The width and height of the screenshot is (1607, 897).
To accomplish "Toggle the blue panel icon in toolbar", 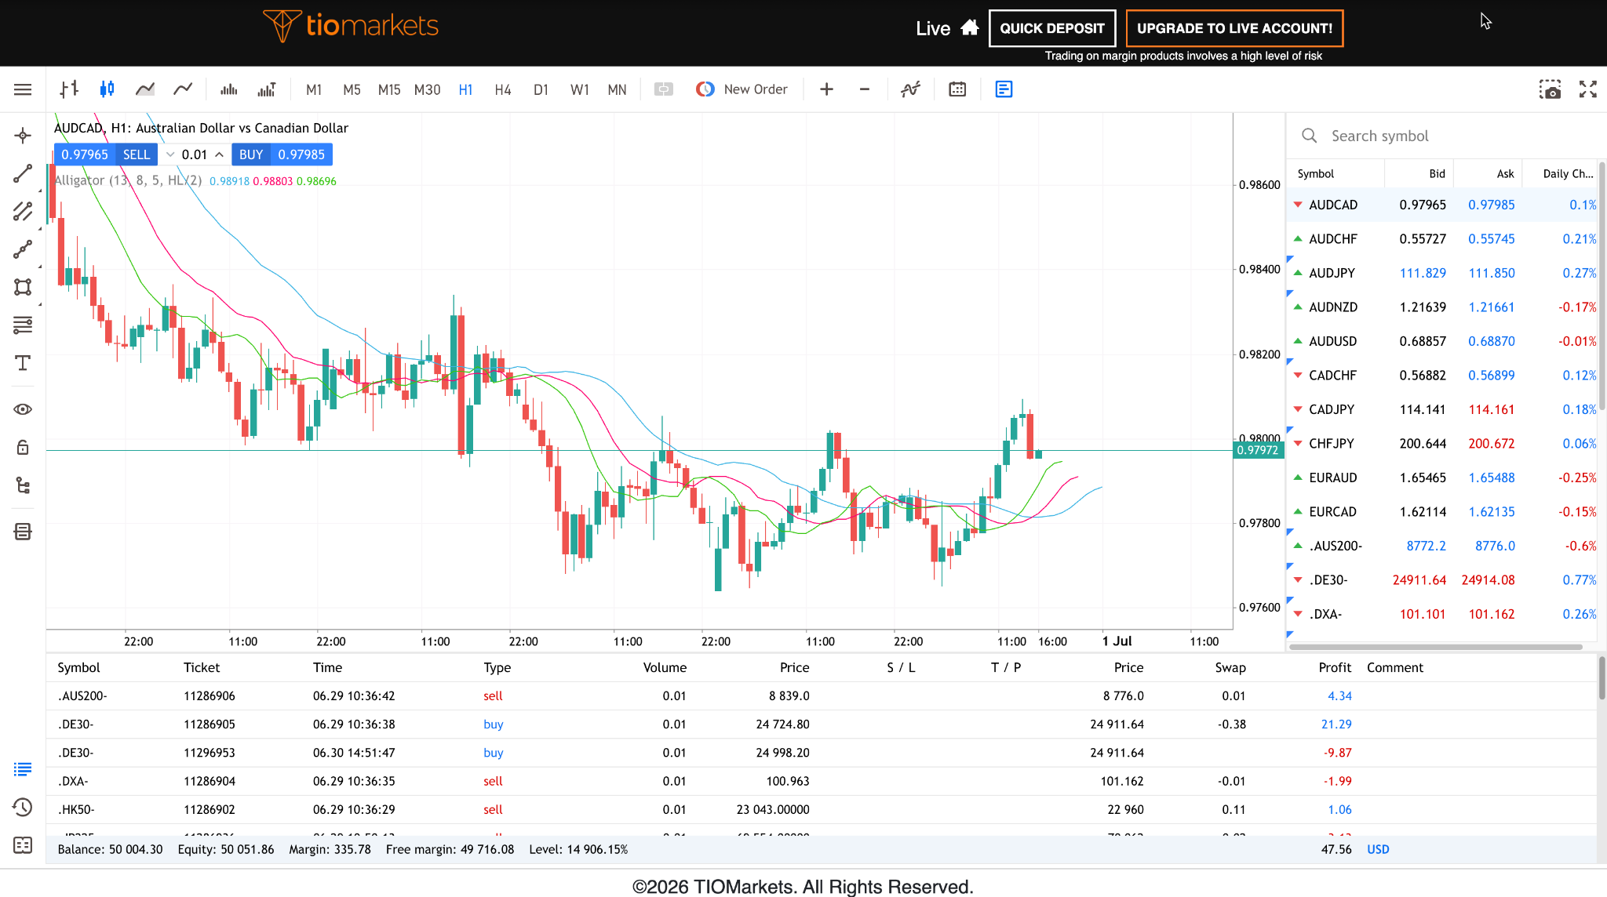I will click(1004, 89).
